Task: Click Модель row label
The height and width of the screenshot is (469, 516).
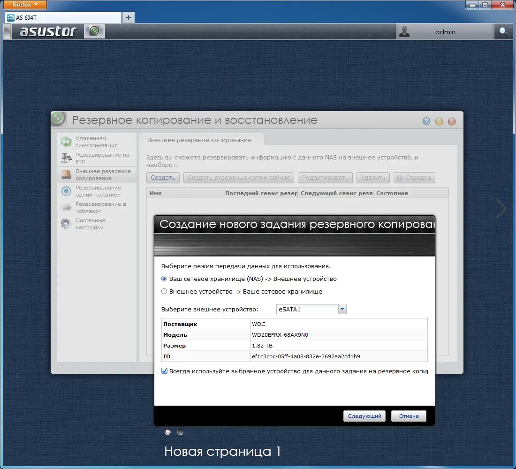Action: click(x=175, y=335)
